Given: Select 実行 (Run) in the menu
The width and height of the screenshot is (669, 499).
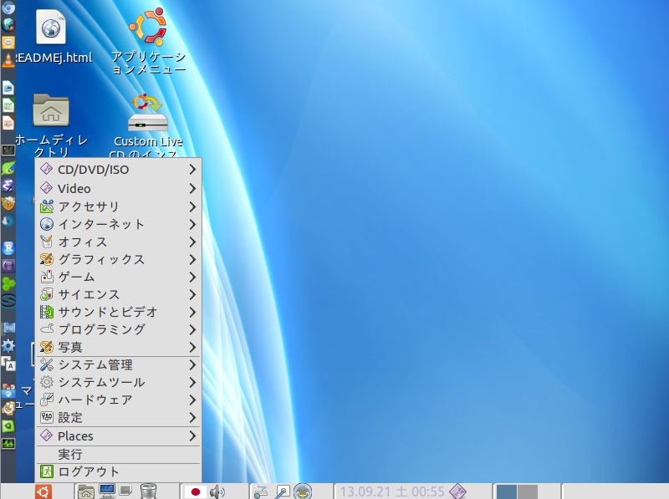Looking at the screenshot, I should (118, 455).
